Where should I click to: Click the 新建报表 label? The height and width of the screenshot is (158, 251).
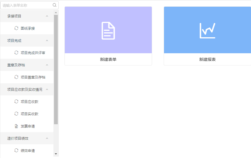pos(207,59)
